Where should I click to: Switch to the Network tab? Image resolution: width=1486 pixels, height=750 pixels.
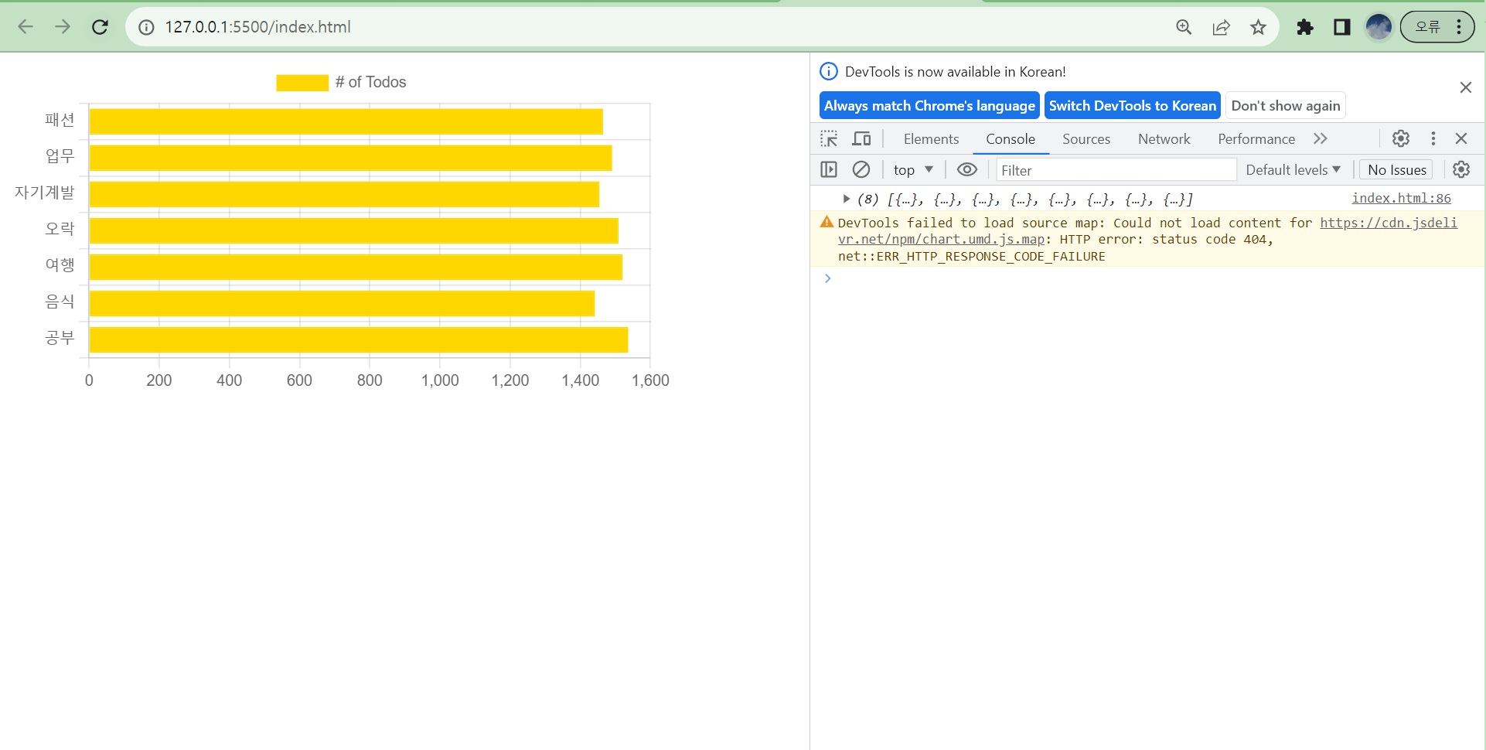click(1164, 139)
